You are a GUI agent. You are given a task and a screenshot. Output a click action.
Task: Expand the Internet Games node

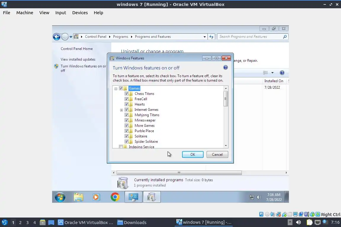122,110
